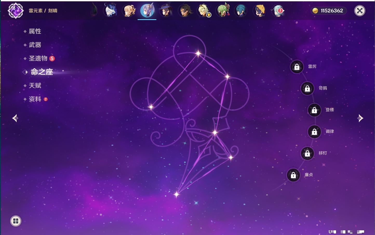Select the short blue-haired character avatar

(240, 11)
